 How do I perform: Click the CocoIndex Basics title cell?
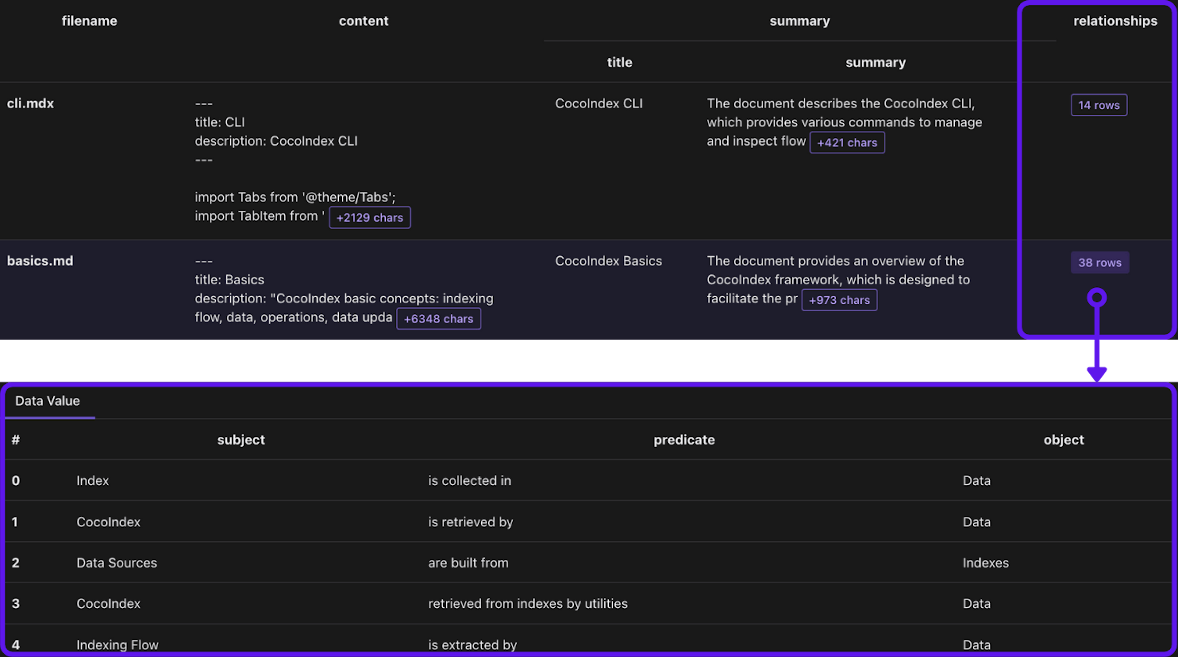608,261
